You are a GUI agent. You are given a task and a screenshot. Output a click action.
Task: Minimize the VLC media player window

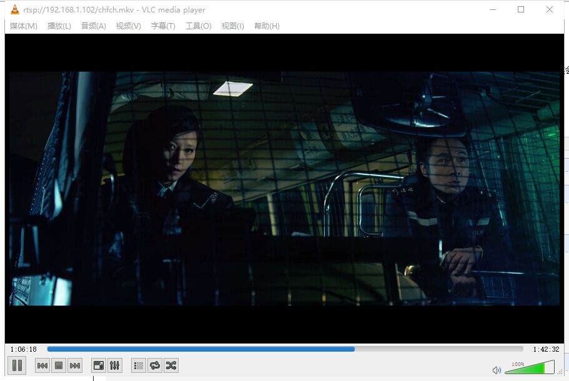(492, 9)
